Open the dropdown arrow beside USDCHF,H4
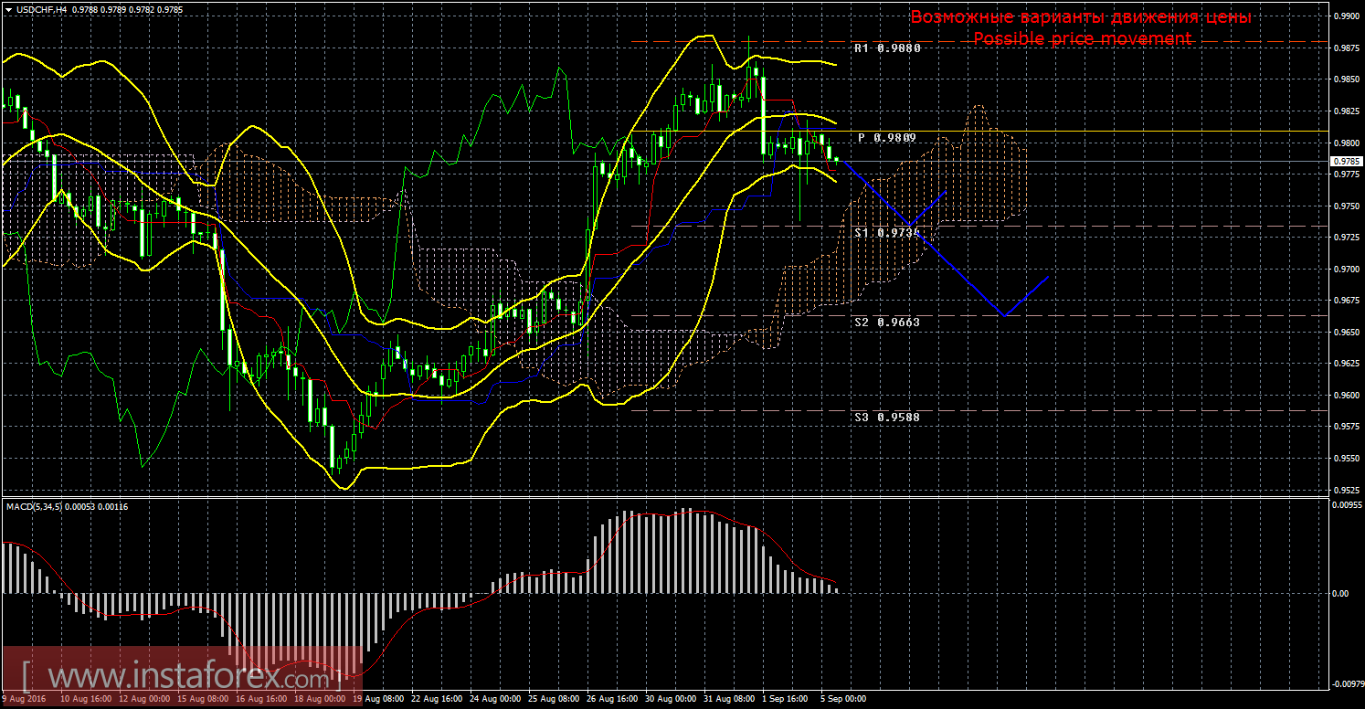 [x=7, y=9]
